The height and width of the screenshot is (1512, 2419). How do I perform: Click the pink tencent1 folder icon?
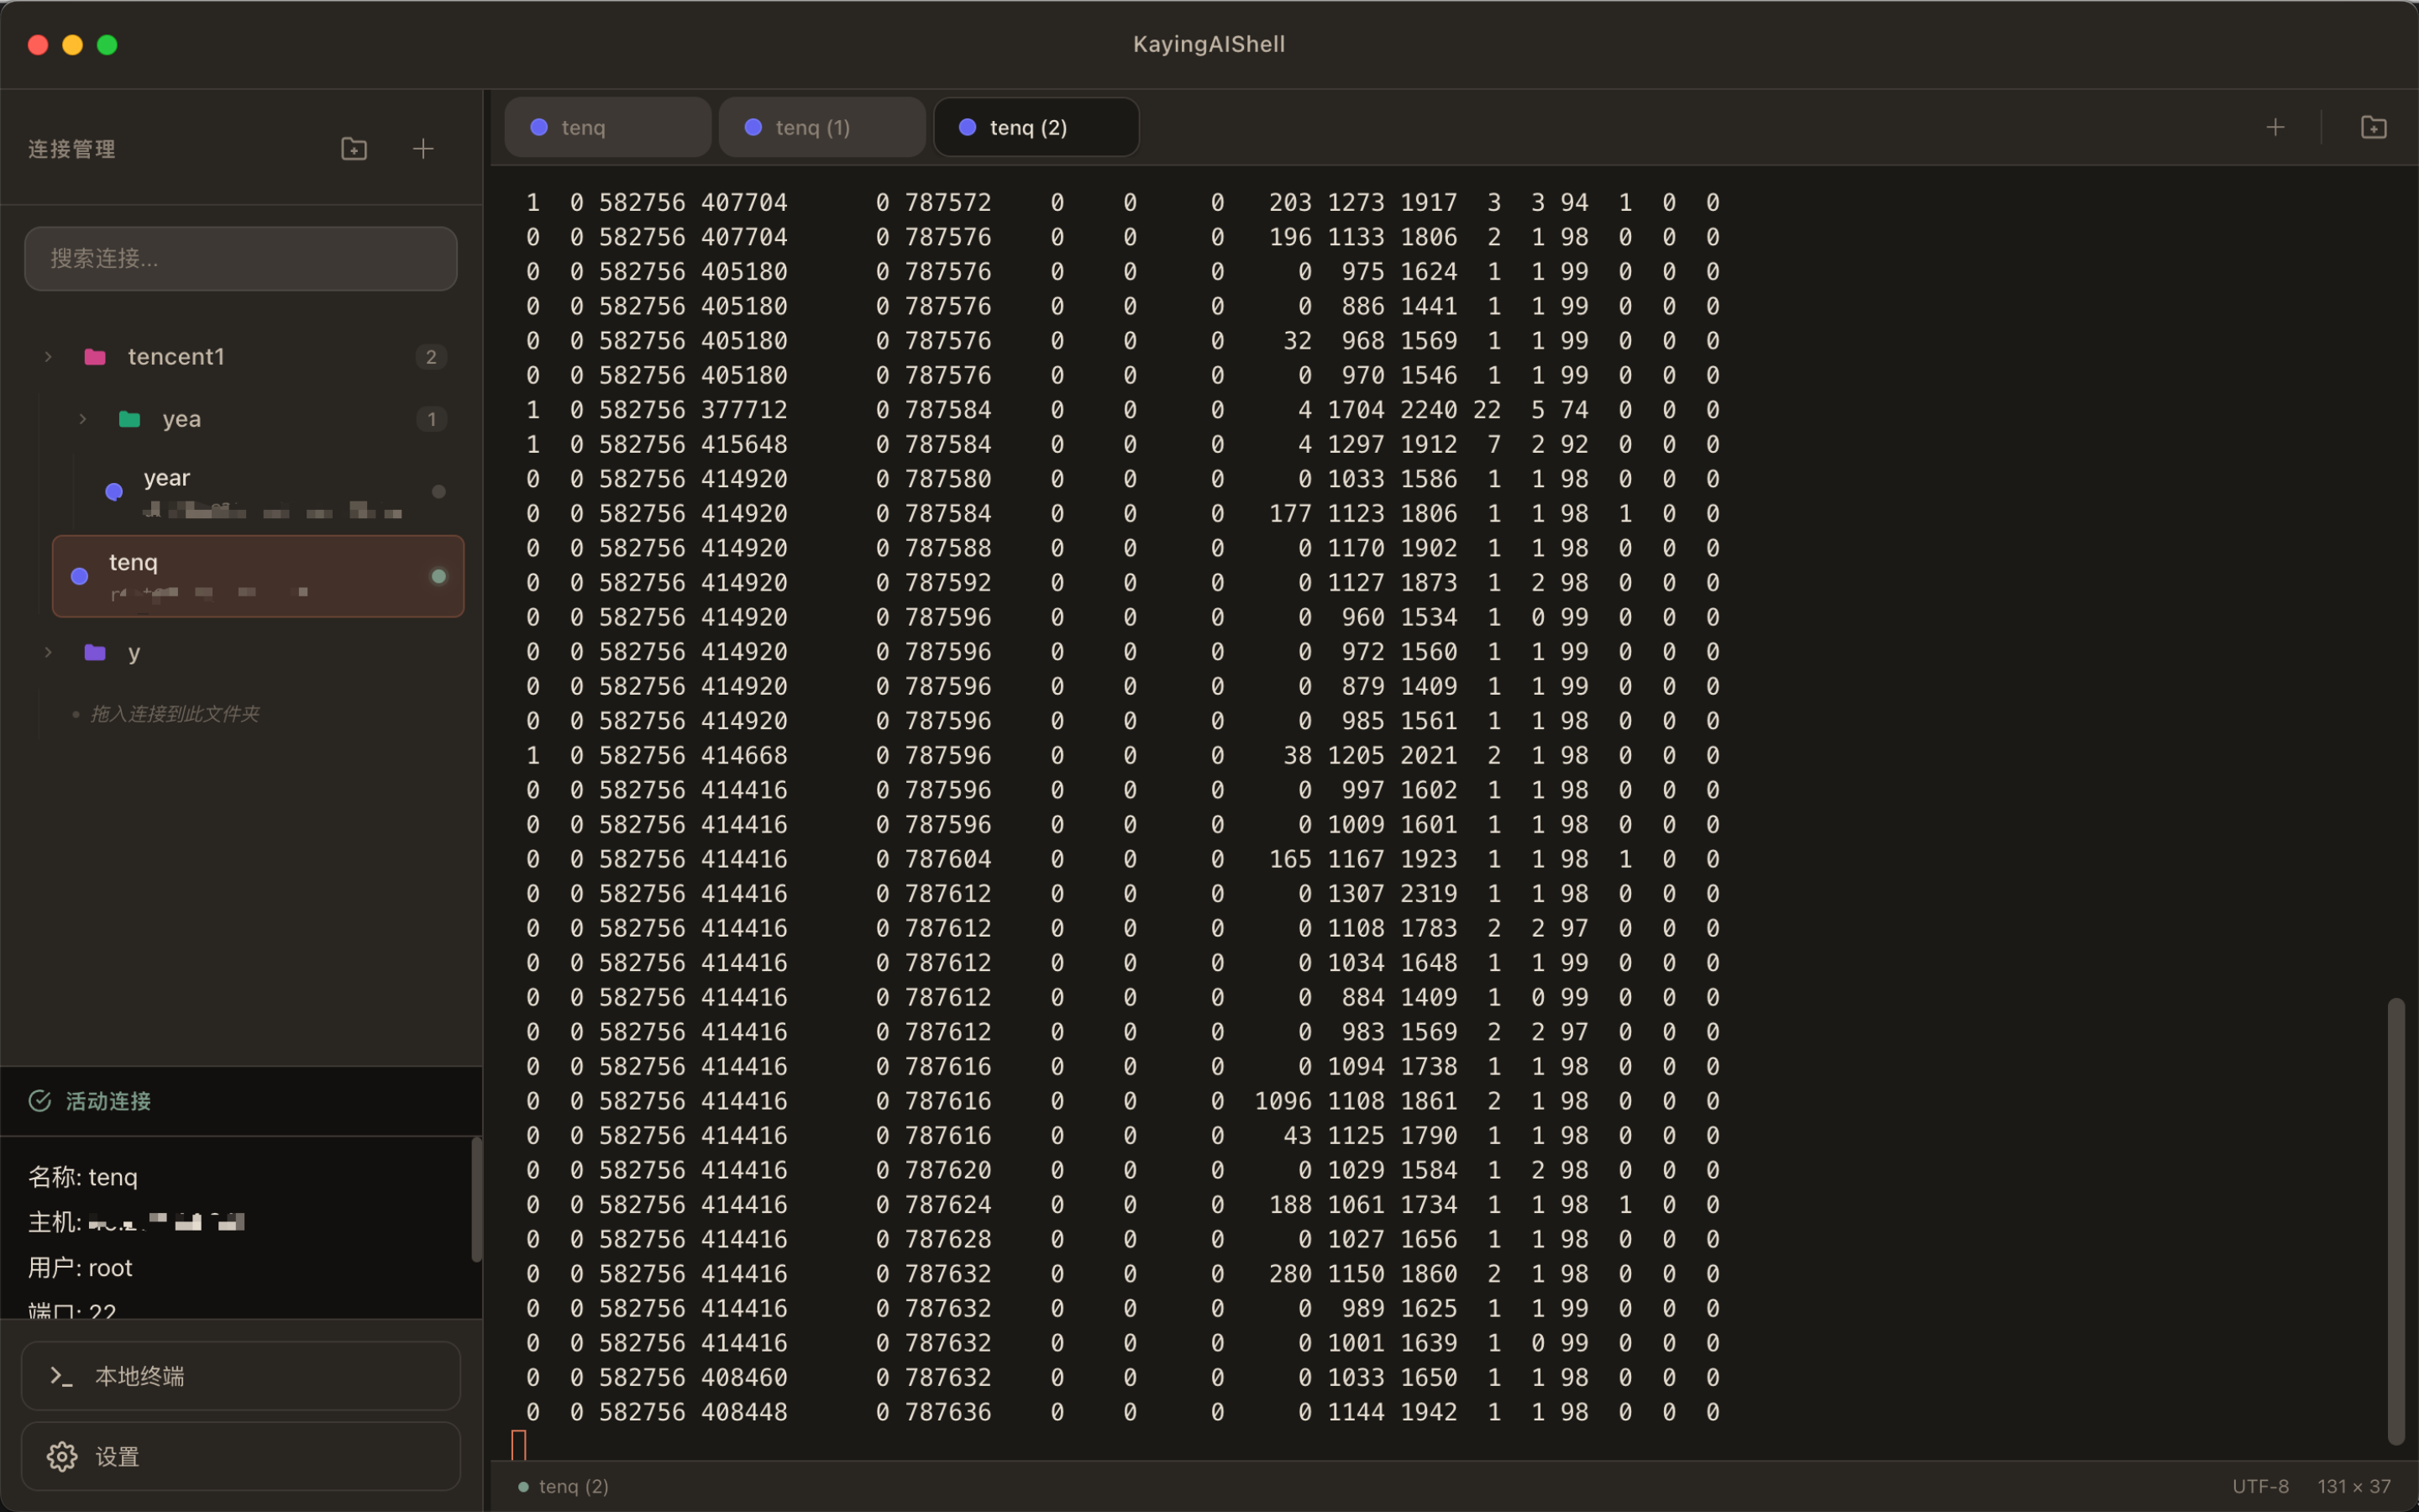click(95, 357)
